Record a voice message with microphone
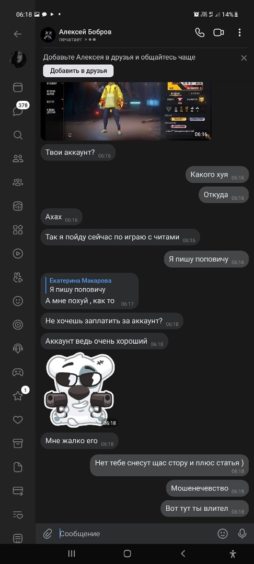This screenshot has height=564, width=254. [x=242, y=533]
